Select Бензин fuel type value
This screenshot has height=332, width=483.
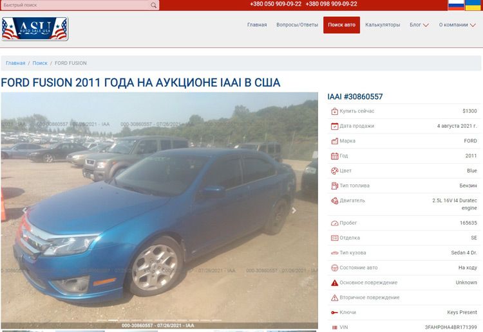pos(468,186)
